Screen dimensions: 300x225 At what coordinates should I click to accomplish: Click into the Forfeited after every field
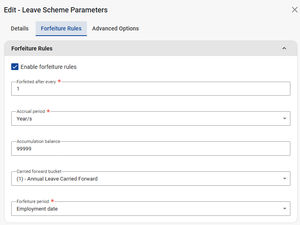click(x=150, y=89)
